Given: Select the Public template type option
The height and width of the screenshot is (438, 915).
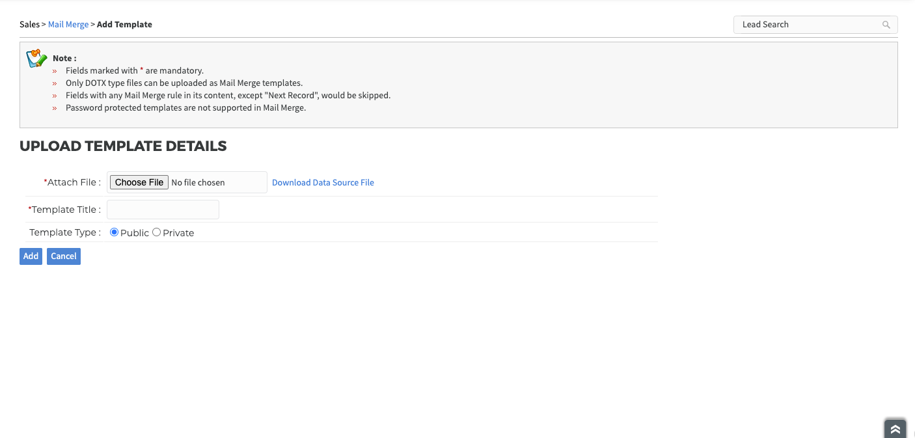Looking at the screenshot, I should coord(114,232).
